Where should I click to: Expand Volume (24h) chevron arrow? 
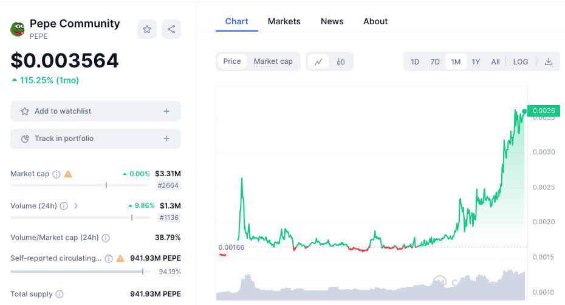pos(76,206)
